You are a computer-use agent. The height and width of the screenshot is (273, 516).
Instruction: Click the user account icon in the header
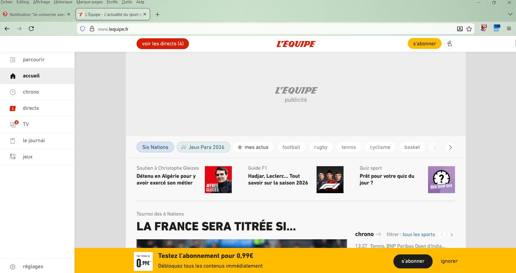(449, 44)
